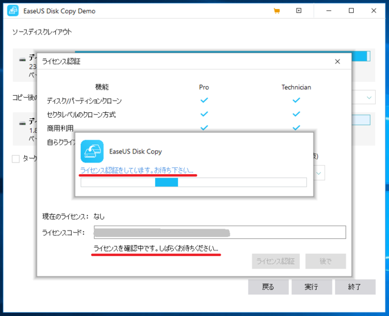Click Technician checkmark for セクタレベルのクローン方式
This screenshot has height=316, width=389.
[296, 114]
